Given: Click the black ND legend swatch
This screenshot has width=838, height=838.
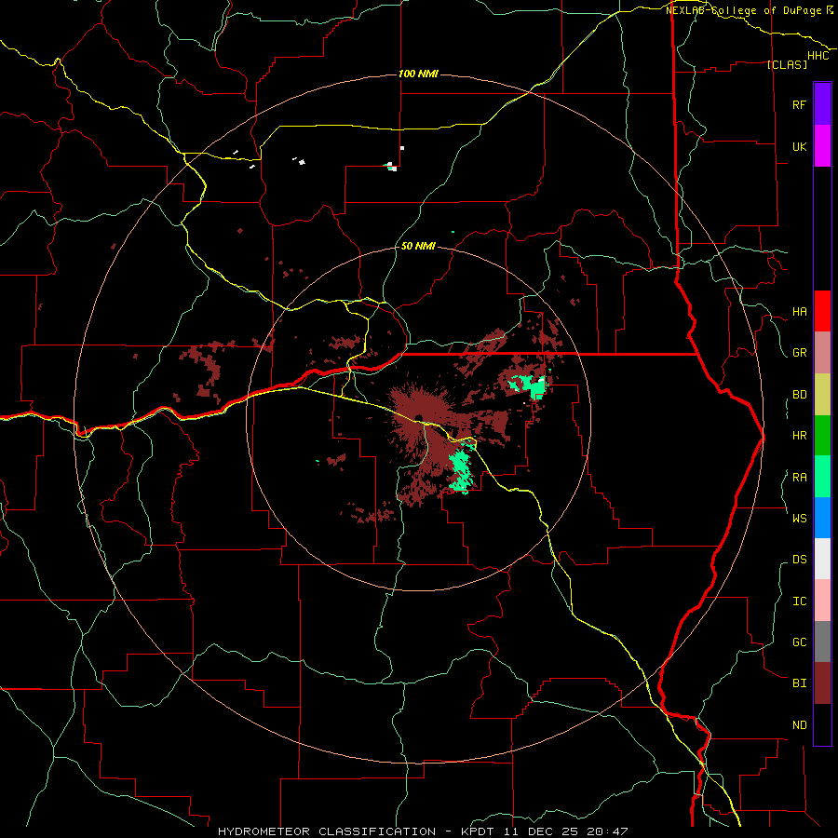Looking at the screenshot, I should click(822, 724).
